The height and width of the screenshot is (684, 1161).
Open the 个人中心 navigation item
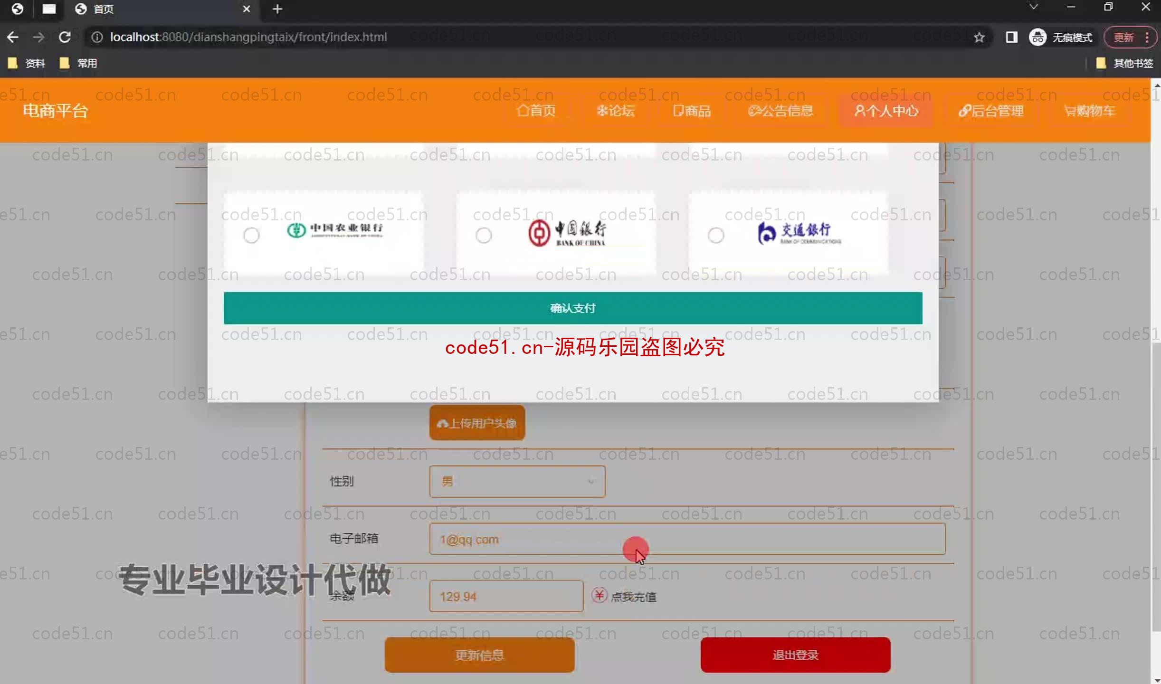(886, 111)
